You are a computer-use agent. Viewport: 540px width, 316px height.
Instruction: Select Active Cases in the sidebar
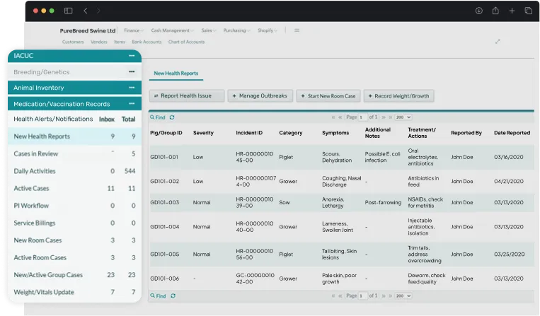tap(33, 189)
